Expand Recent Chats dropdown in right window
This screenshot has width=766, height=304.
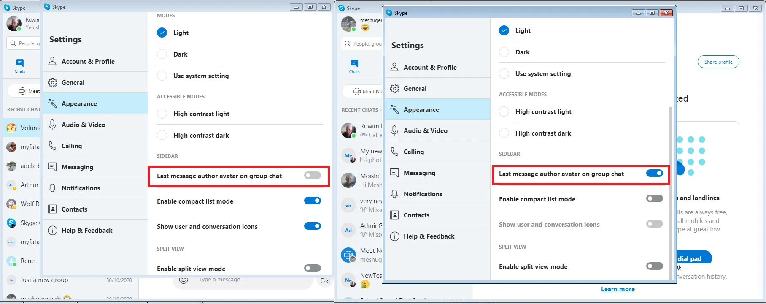click(380, 110)
